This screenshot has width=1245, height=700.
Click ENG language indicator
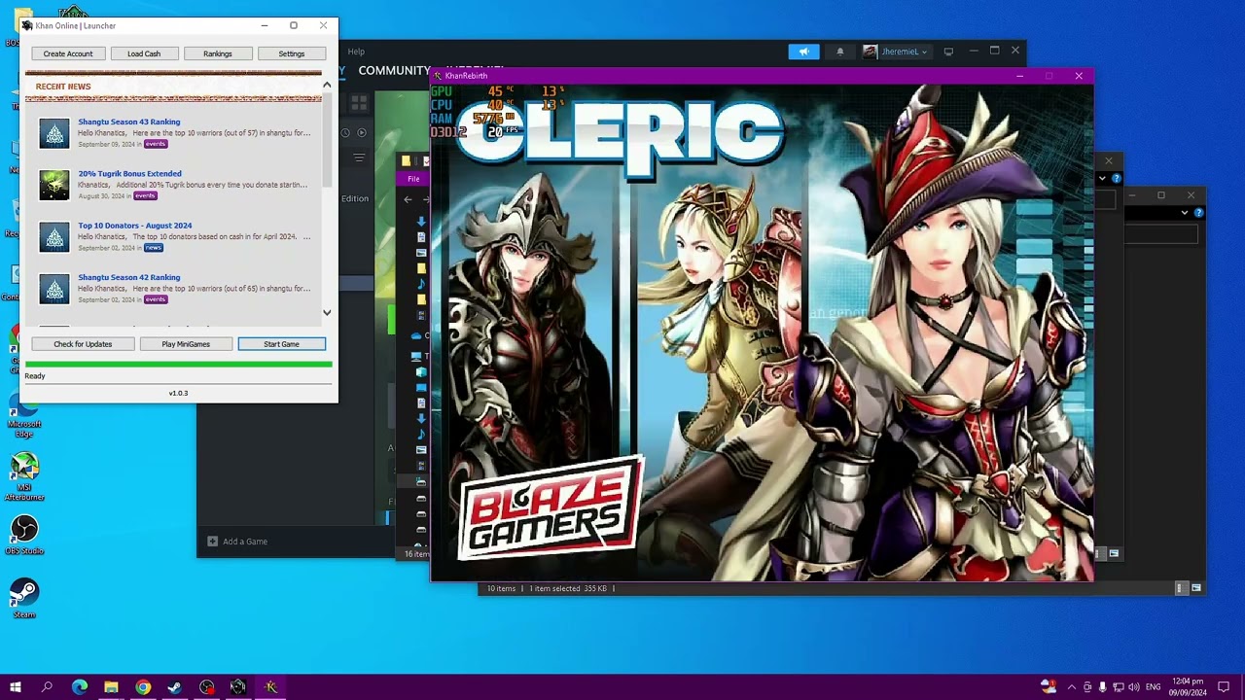tap(1154, 687)
